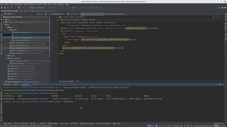
Task: Click the Open folder icon in main toolbar
Action: 2,8
